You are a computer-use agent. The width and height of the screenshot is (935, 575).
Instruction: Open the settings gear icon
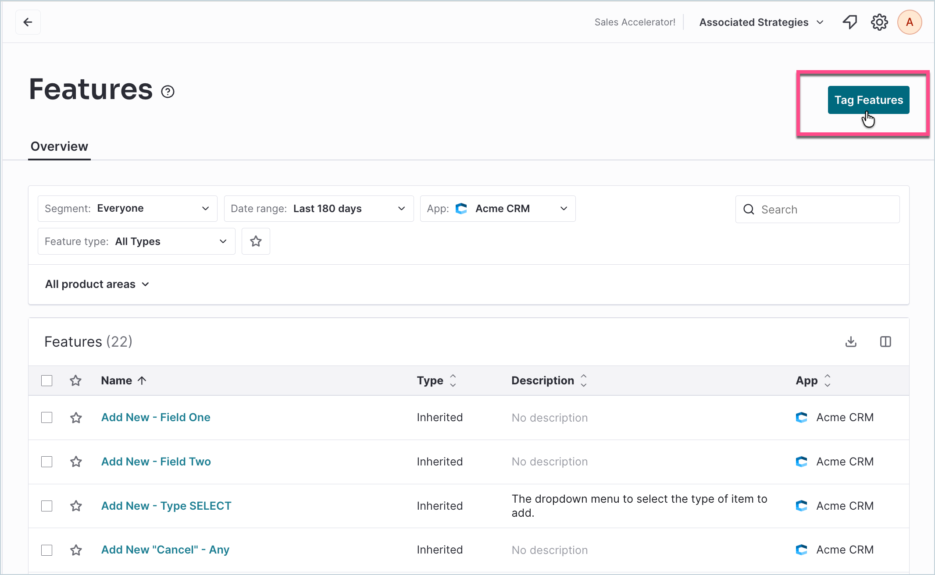click(879, 22)
